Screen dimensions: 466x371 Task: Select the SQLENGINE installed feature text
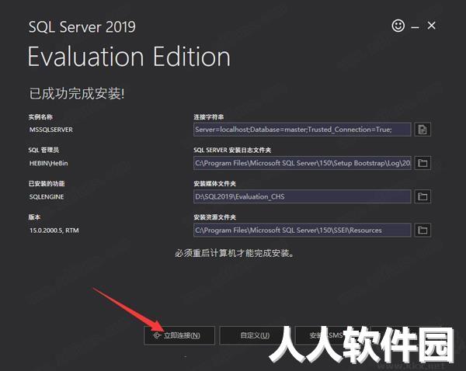(47, 197)
